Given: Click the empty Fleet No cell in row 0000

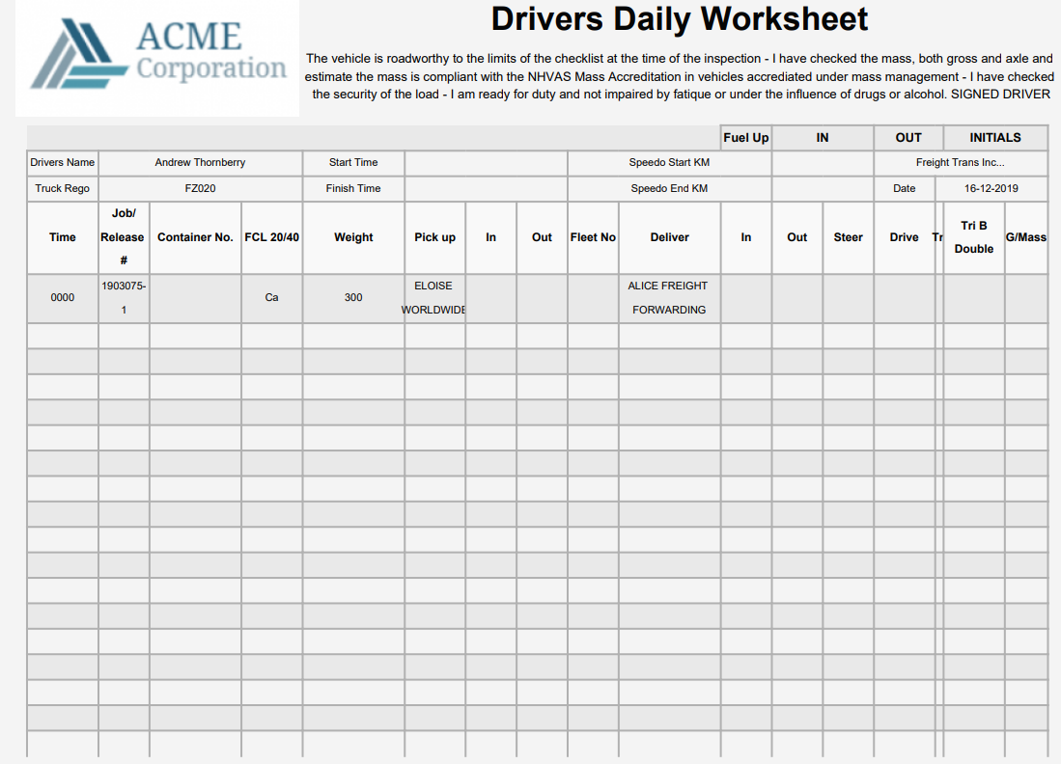Looking at the screenshot, I should click(x=593, y=297).
